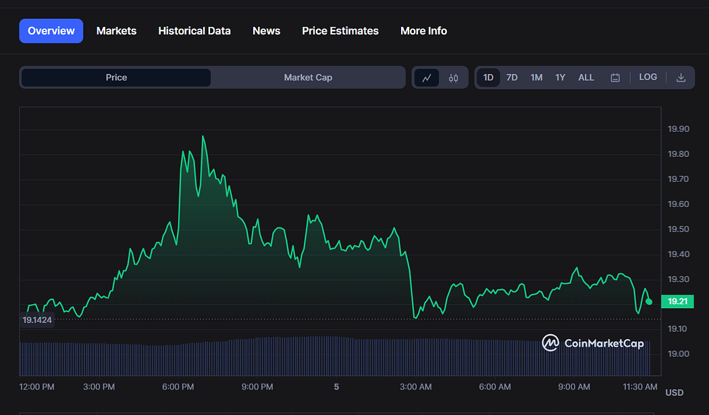Select the line chart icon
Image resolution: width=709 pixels, height=415 pixels.
427,78
